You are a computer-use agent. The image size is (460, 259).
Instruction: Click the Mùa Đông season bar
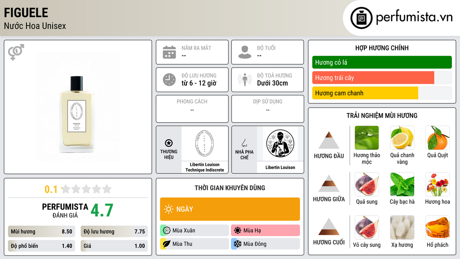point(265,244)
